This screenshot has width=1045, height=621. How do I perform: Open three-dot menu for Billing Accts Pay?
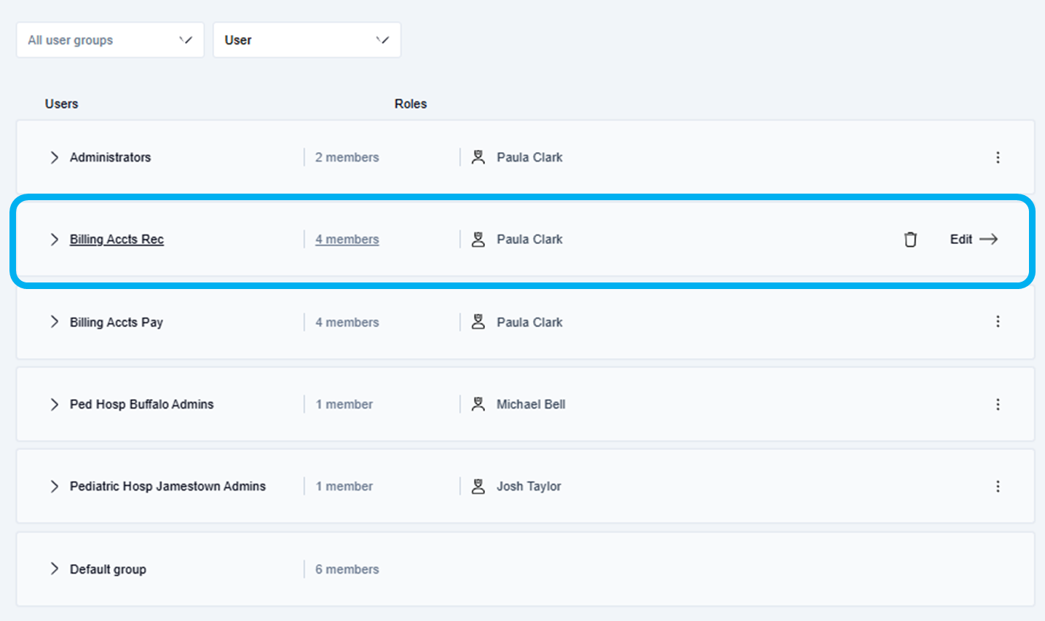998,322
